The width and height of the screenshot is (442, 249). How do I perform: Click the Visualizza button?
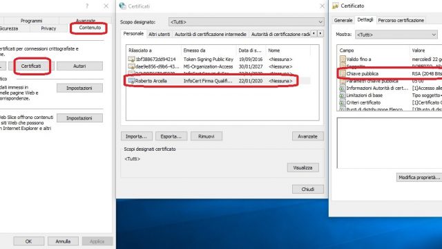pyautogui.click(x=302, y=167)
